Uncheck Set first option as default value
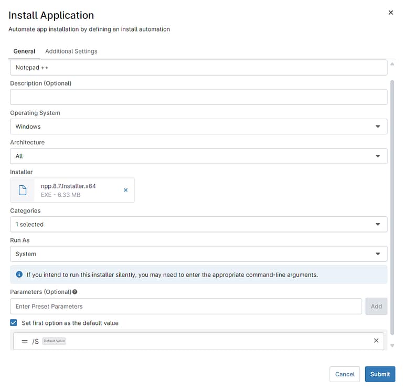This screenshot has height=390, width=403. click(14, 323)
